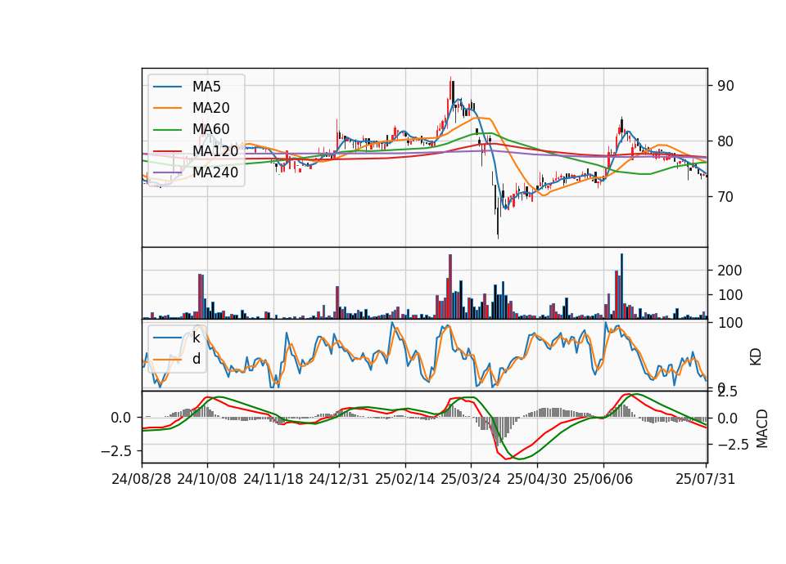The height and width of the screenshot is (564, 786).
Task: Click the price axis value 90
Action: (726, 86)
